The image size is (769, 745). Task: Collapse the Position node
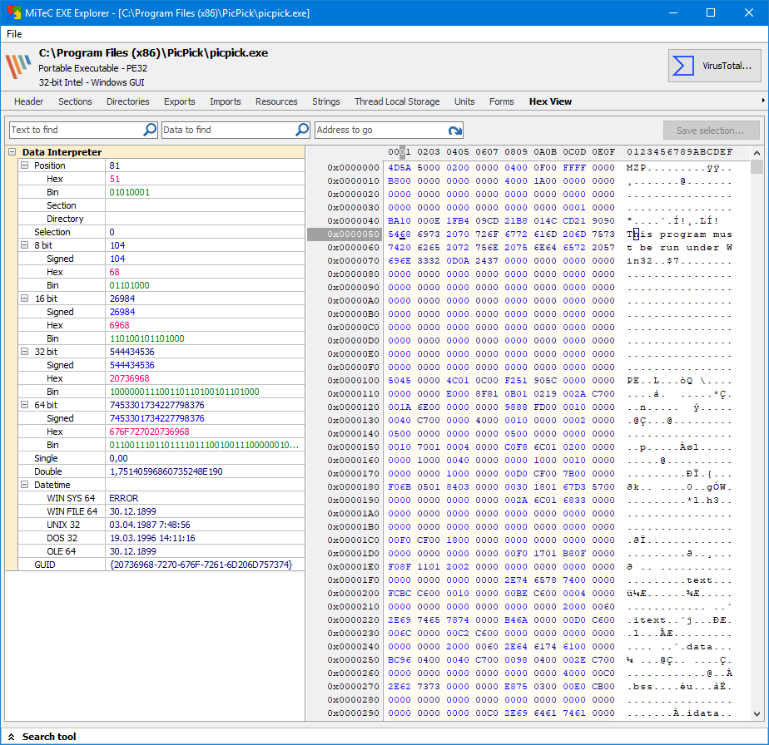point(24,165)
